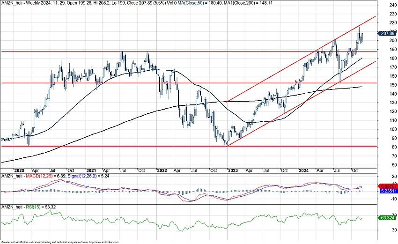Screen dimensions: 398x244
Task: Click the 170 price axis label
Action: click(393, 67)
